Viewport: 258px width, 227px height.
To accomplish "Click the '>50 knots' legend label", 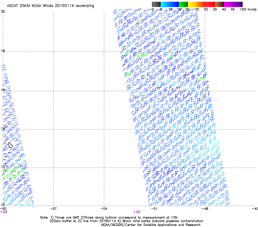I will pos(248,9).
